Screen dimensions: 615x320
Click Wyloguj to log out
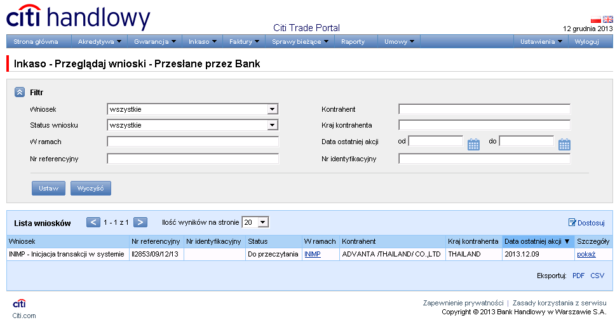coord(587,41)
